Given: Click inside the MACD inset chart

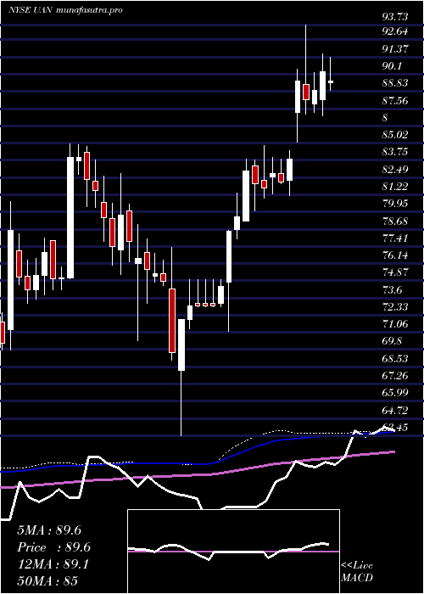Looking at the screenshot, I should point(233,552).
